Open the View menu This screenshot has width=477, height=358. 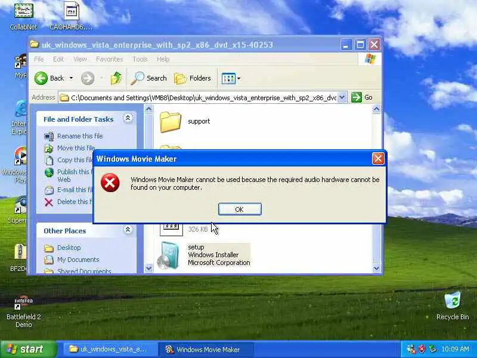click(80, 59)
